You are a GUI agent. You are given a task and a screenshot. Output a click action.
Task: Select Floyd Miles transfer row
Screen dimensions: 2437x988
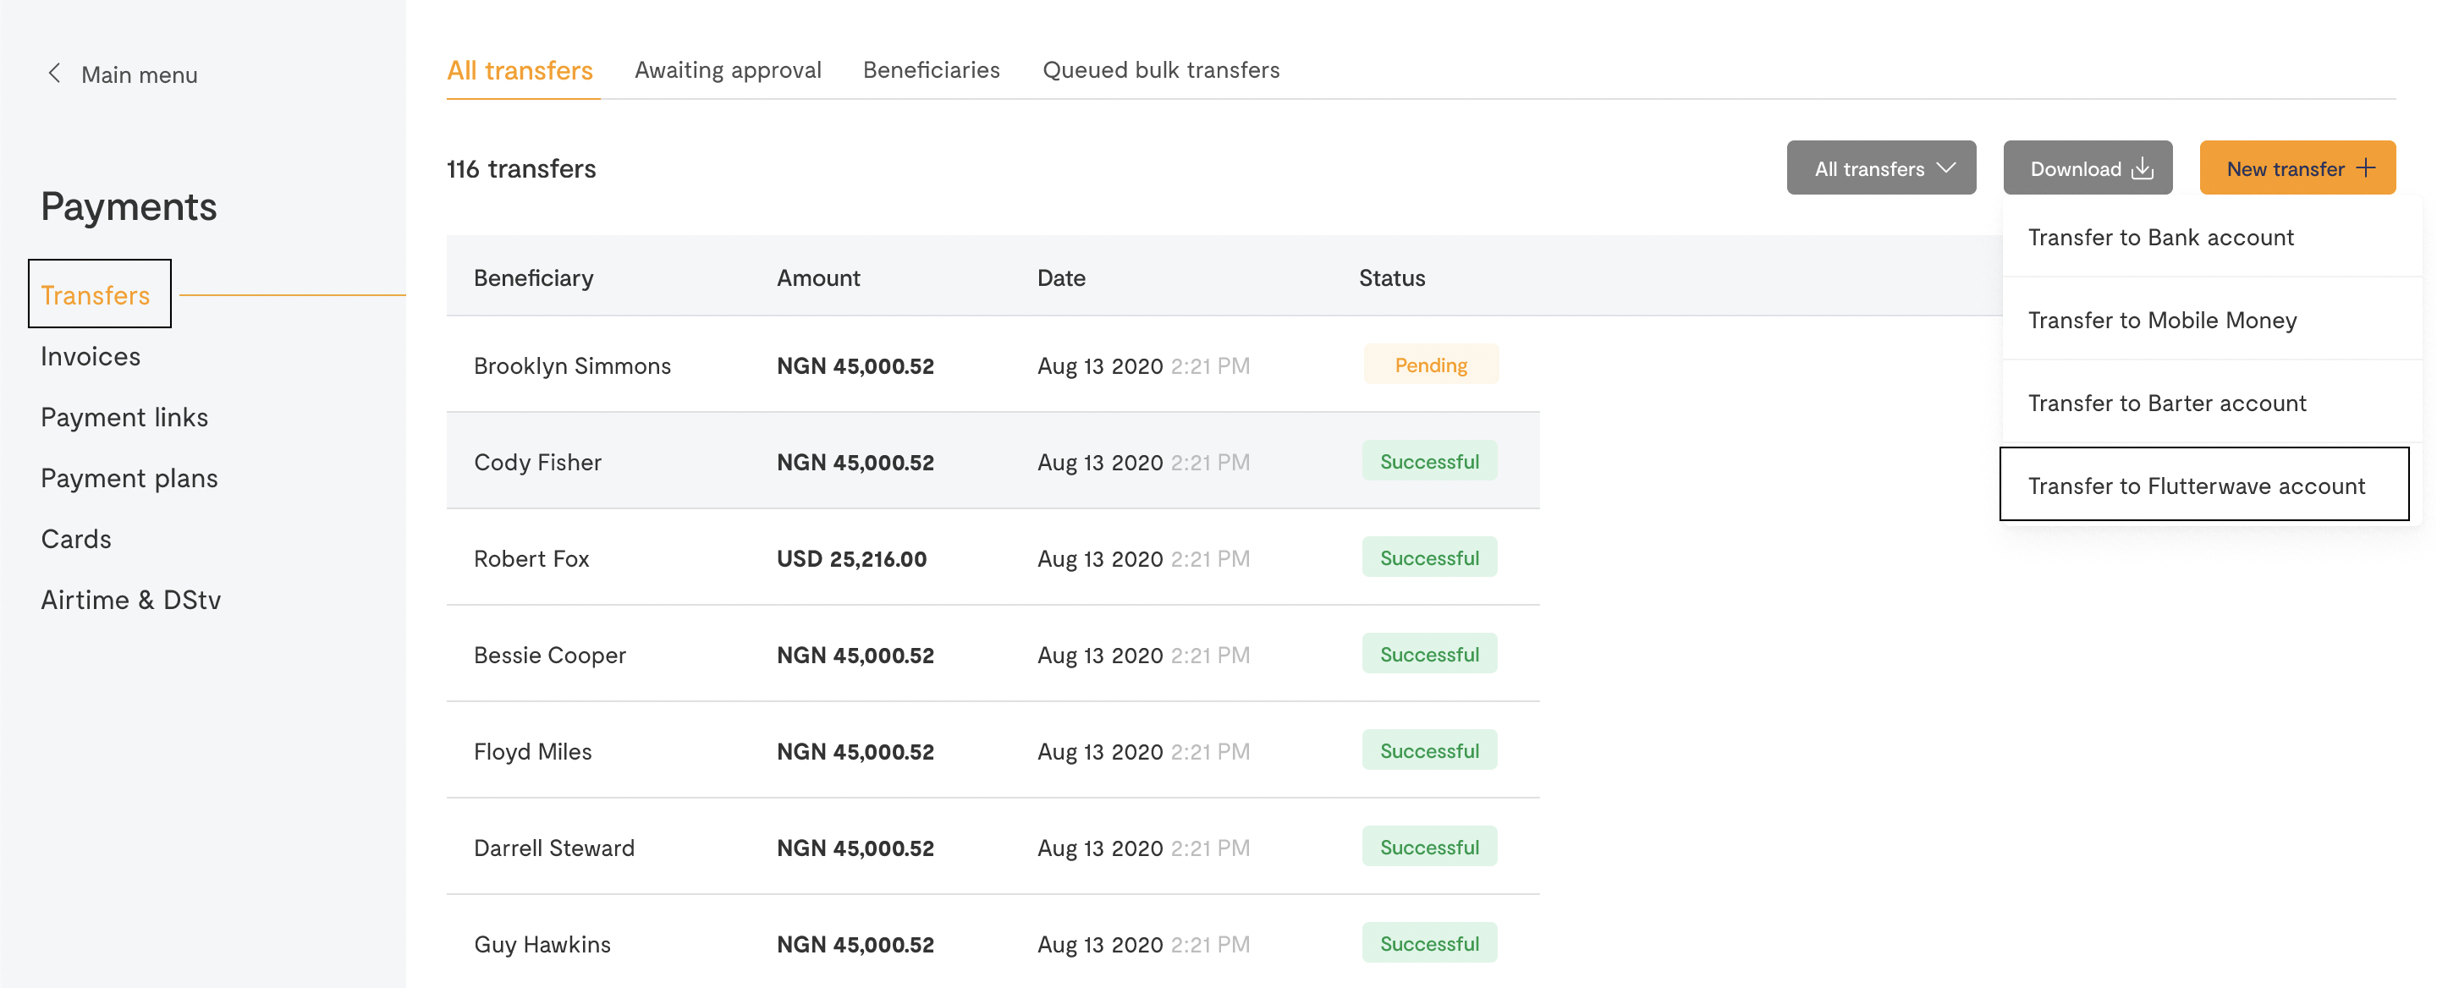993,750
